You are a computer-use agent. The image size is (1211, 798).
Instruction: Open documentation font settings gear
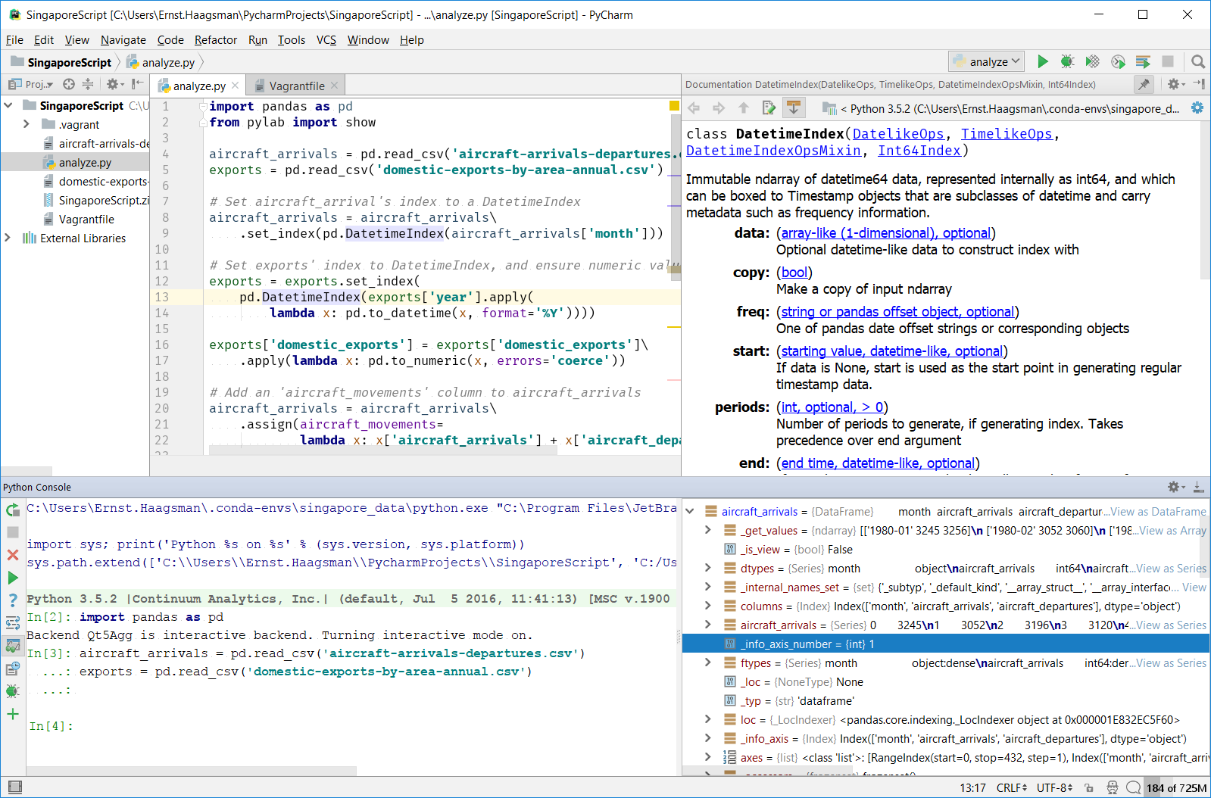(1197, 108)
